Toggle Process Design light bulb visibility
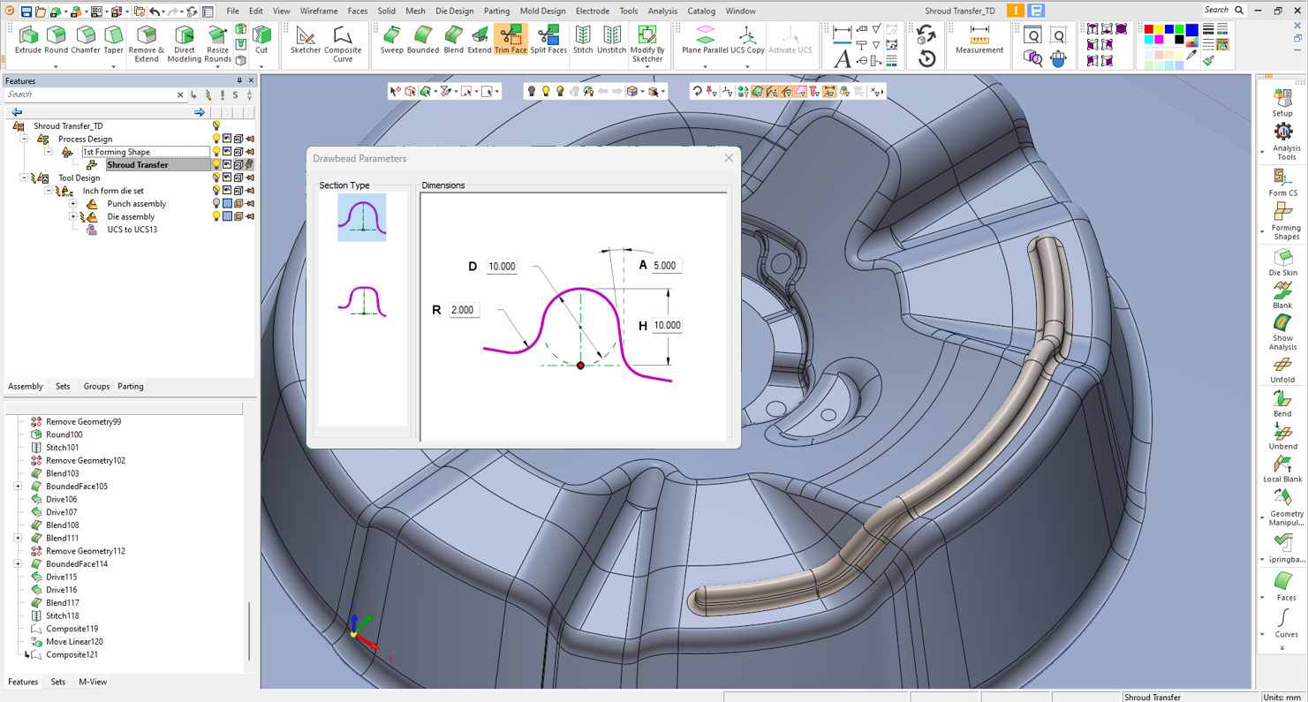 click(215, 139)
